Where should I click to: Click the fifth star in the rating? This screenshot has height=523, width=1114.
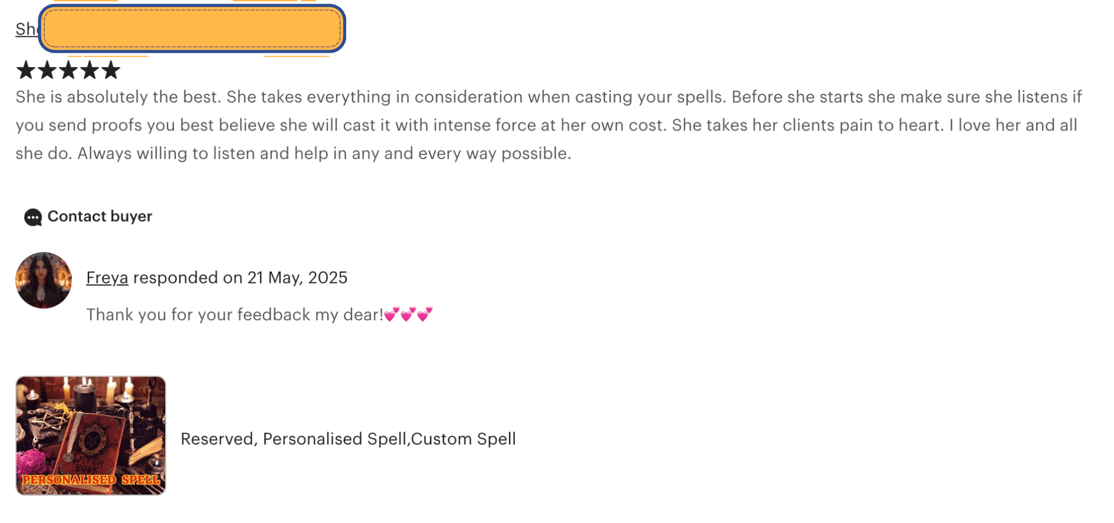(x=111, y=71)
